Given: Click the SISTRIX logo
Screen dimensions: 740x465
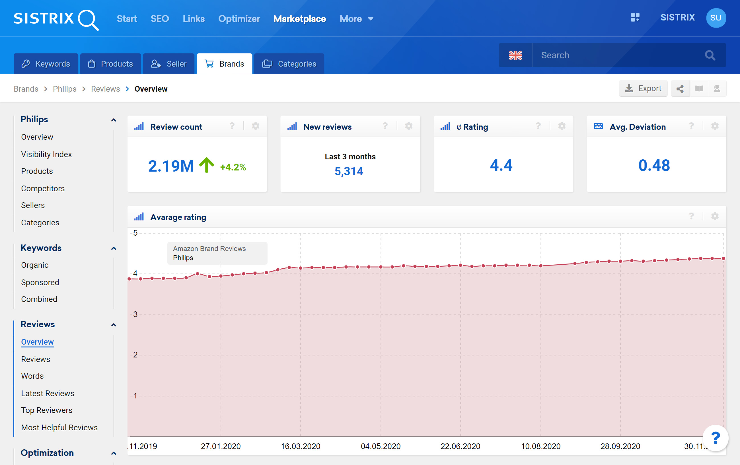Looking at the screenshot, I should (x=56, y=19).
